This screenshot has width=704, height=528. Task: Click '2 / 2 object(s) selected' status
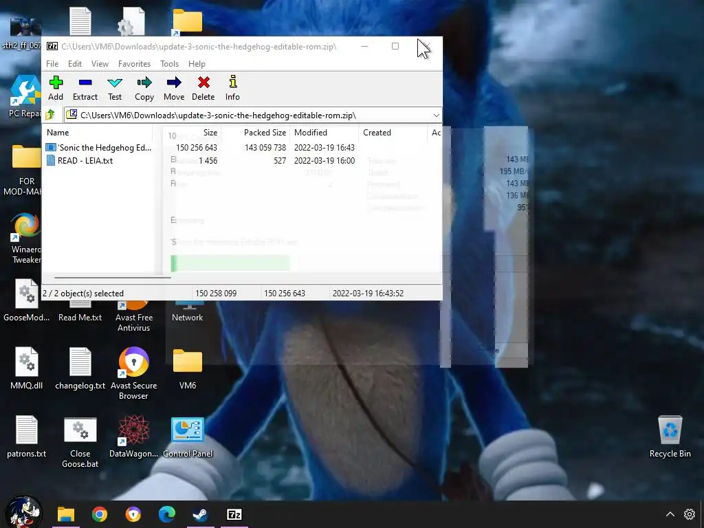(83, 293)
